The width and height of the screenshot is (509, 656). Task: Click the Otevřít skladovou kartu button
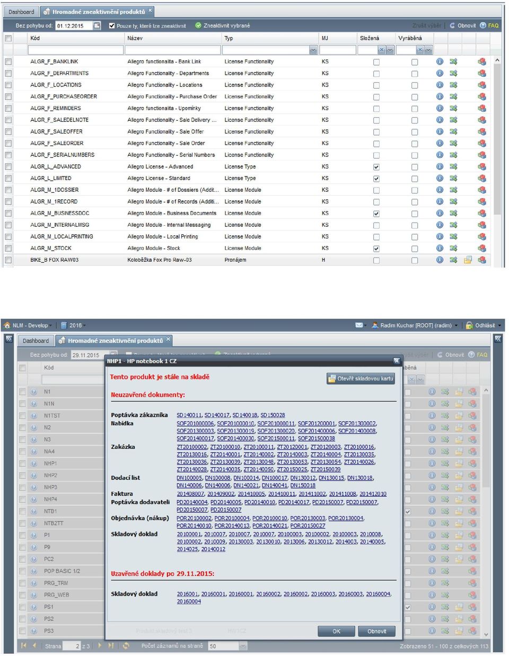[x=361, y=378]
